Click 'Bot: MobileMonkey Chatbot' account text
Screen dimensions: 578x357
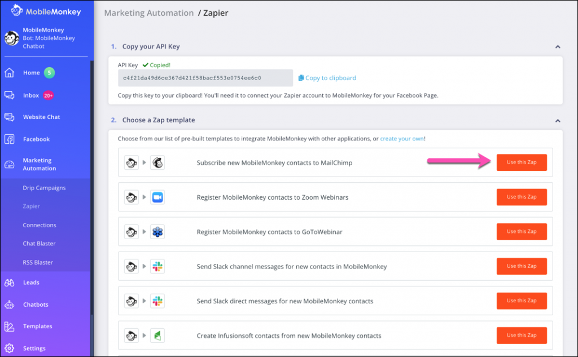click(49, 42)
